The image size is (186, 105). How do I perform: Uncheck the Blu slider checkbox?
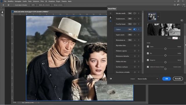click(148, 53)
